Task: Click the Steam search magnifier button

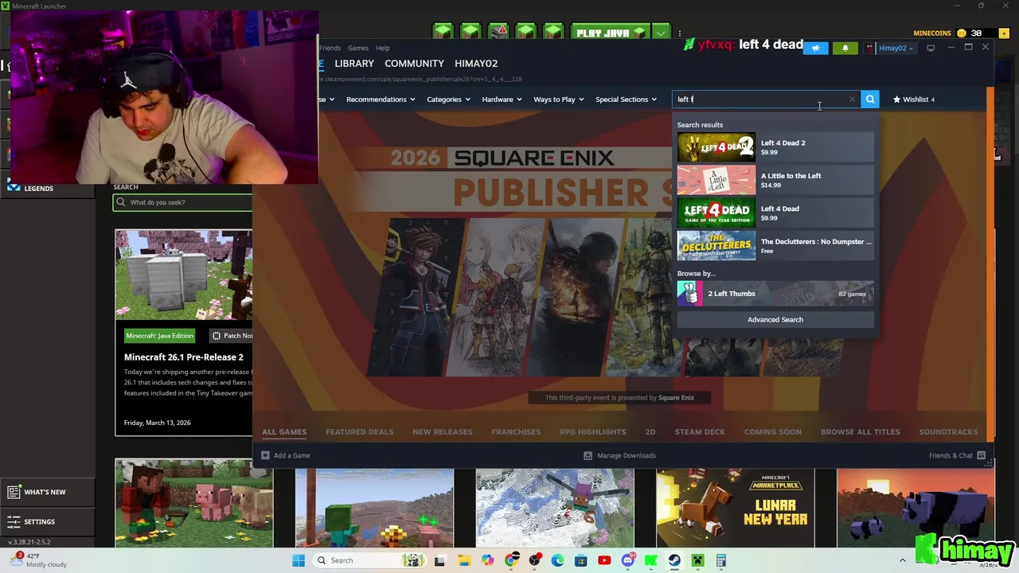Action: 870,99
